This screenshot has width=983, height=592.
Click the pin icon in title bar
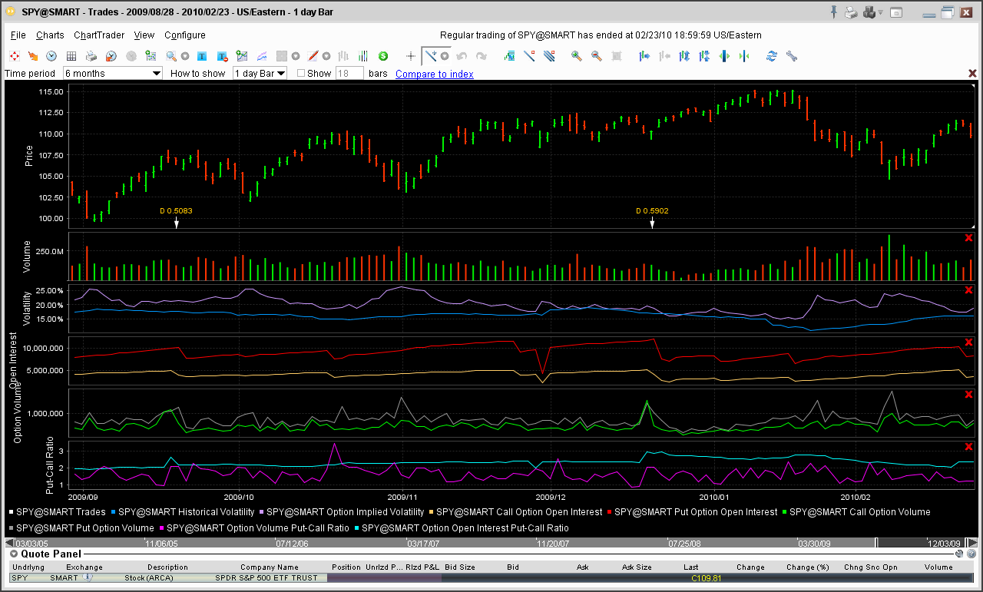click(x=833, y=12)
